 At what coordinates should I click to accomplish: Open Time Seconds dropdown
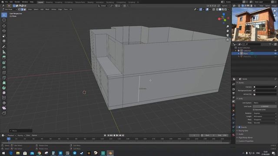tap(265, 123)
